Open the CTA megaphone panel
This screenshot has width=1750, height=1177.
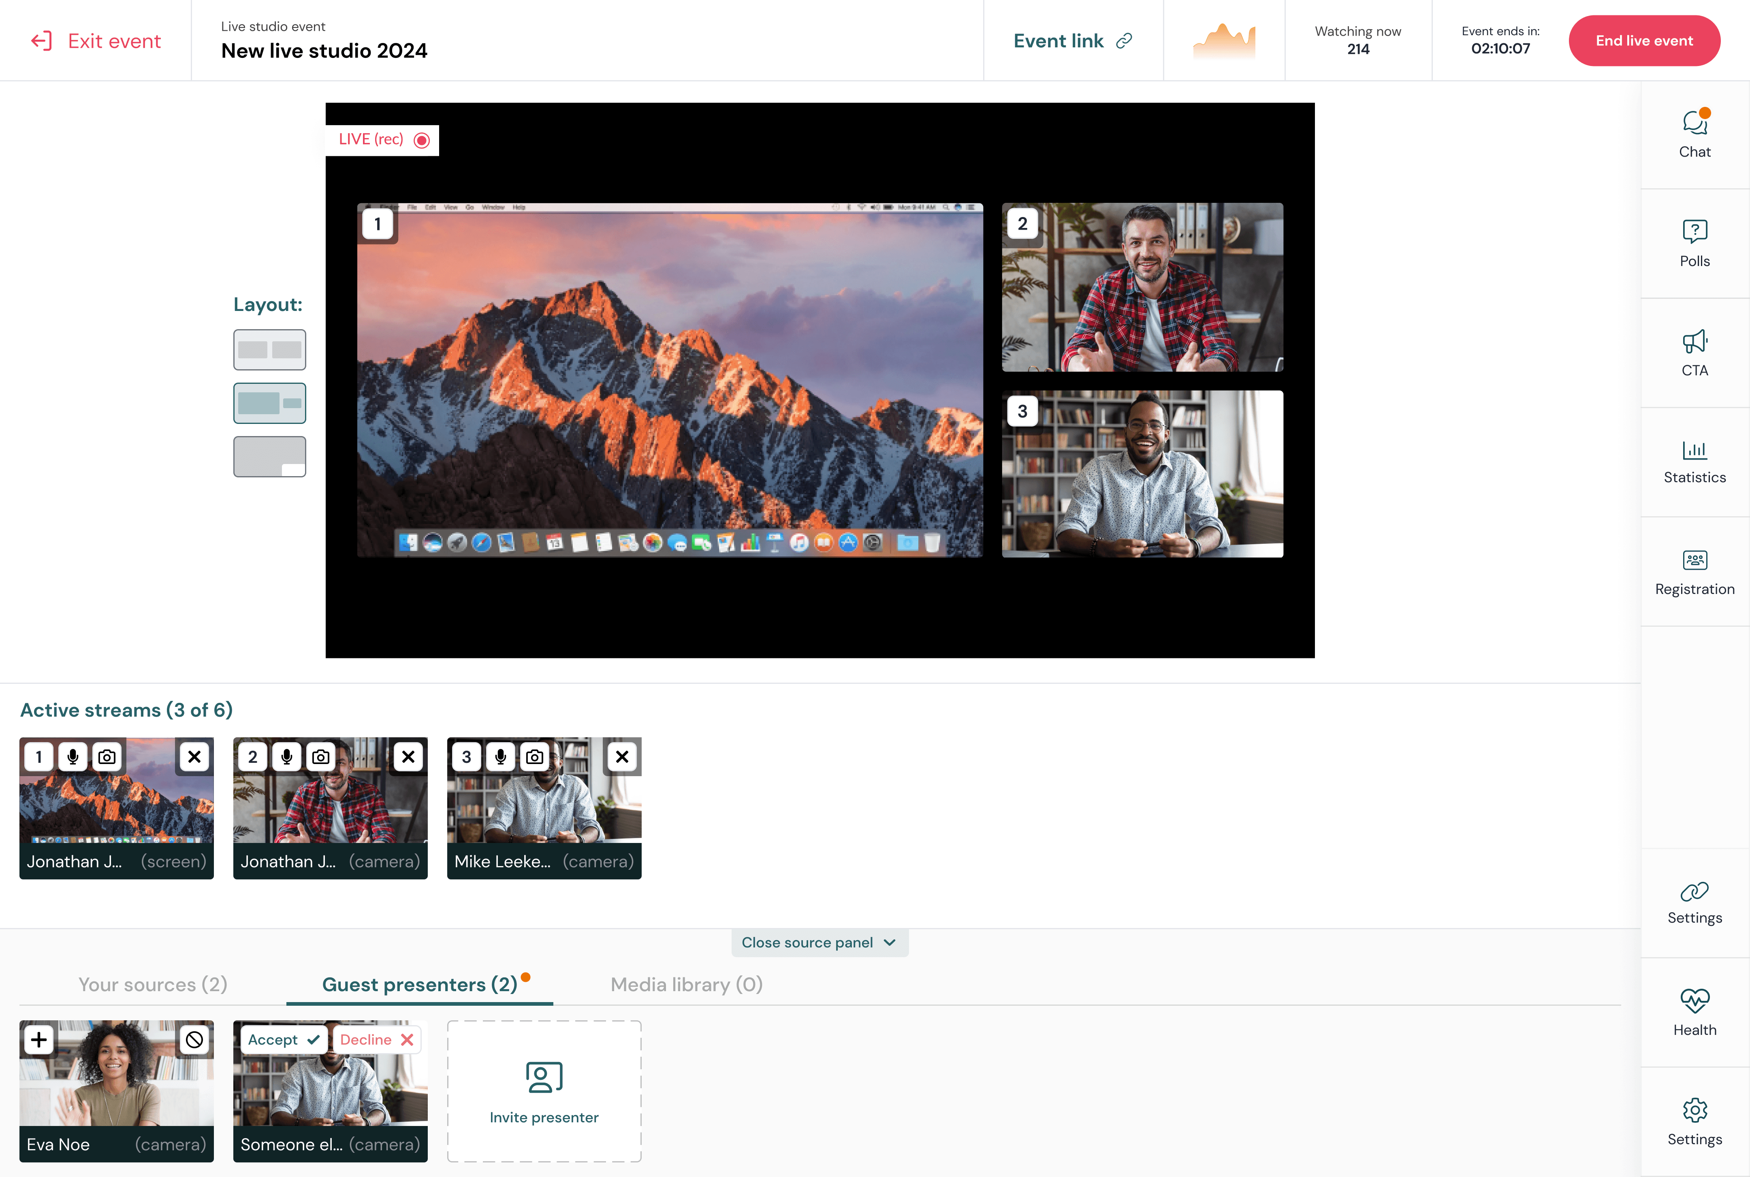click(x=1695, y=353)
